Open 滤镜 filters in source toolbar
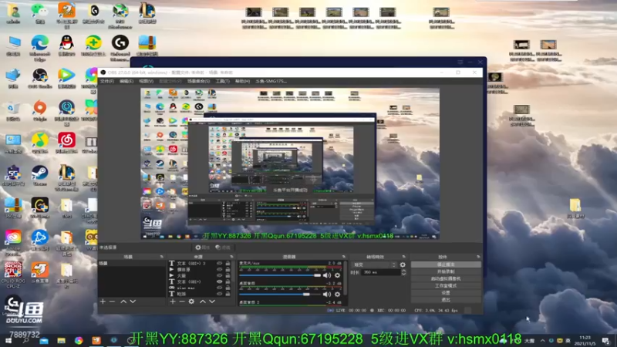This screenshot has width=617, height=347. 223,248
